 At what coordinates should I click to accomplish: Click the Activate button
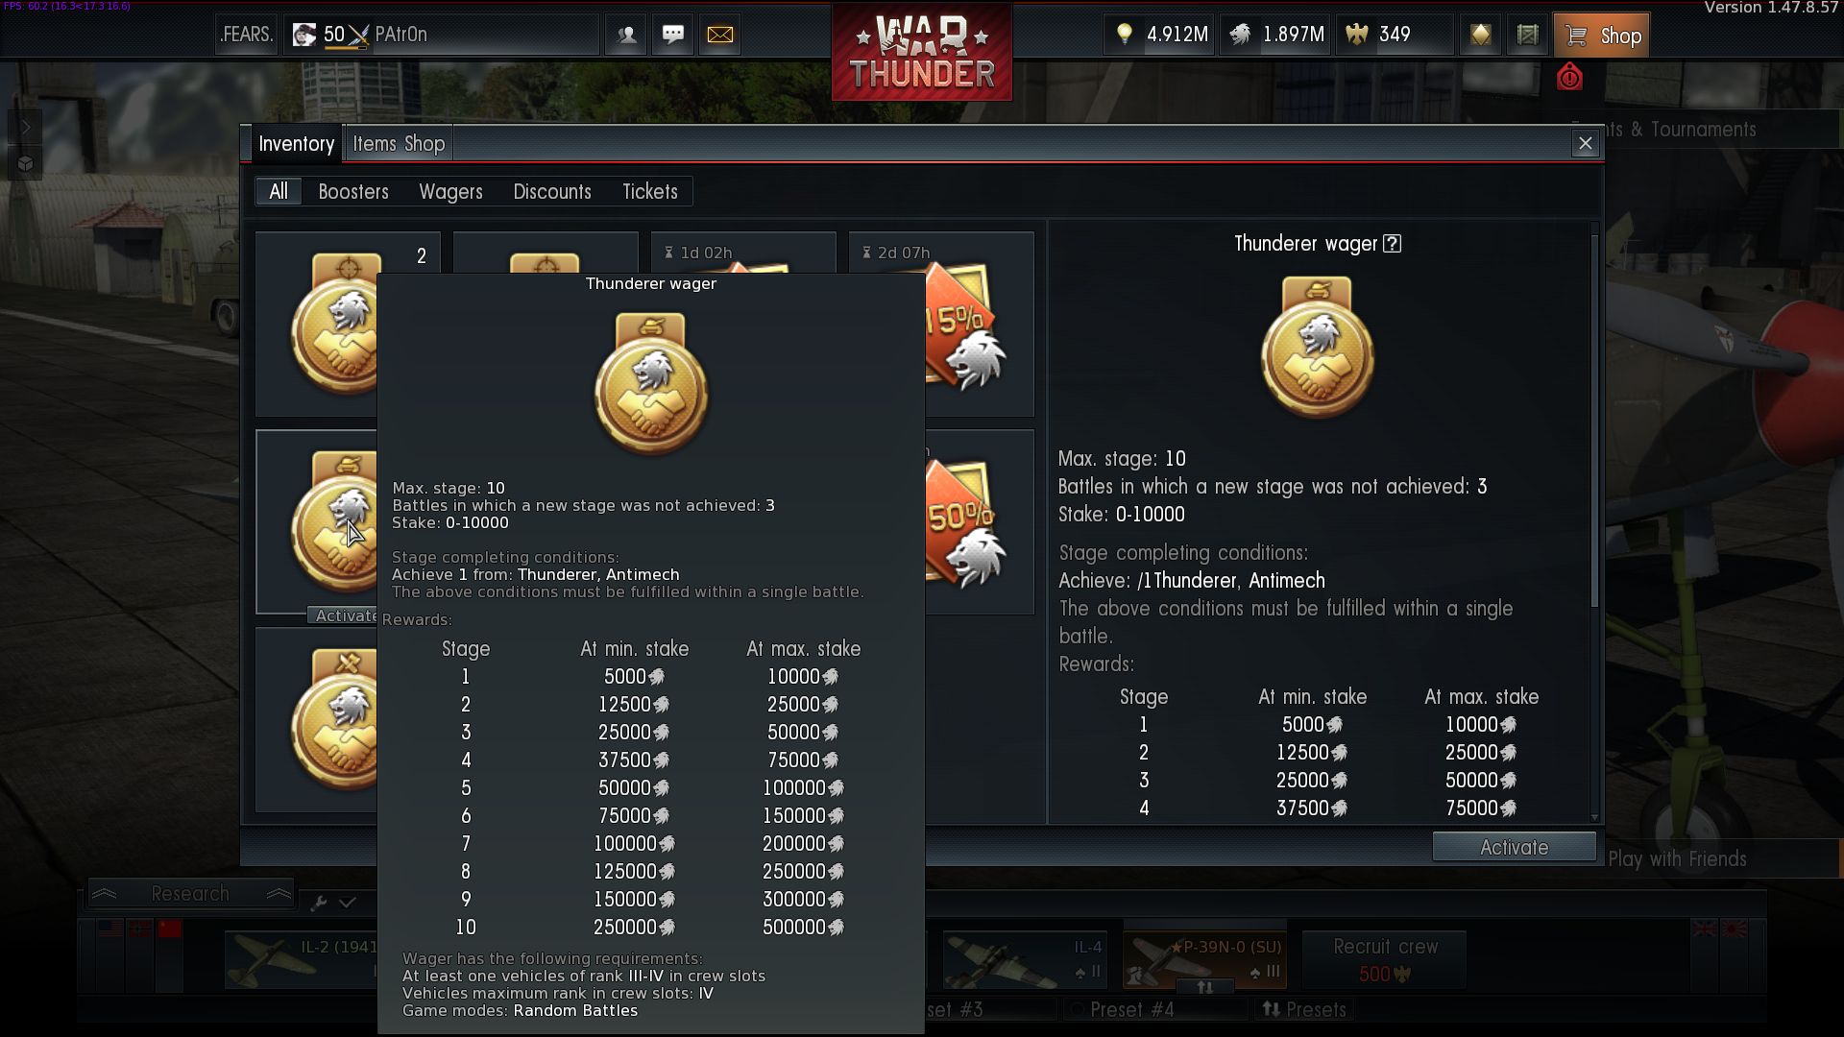point(1514,847)
